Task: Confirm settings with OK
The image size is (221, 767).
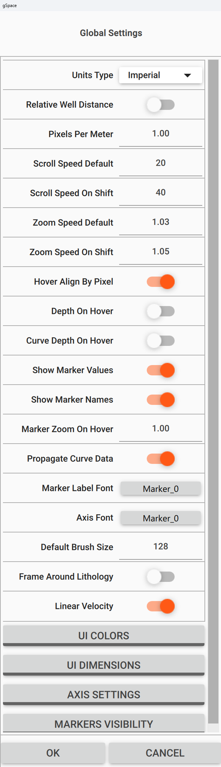Action: [53, 753]
